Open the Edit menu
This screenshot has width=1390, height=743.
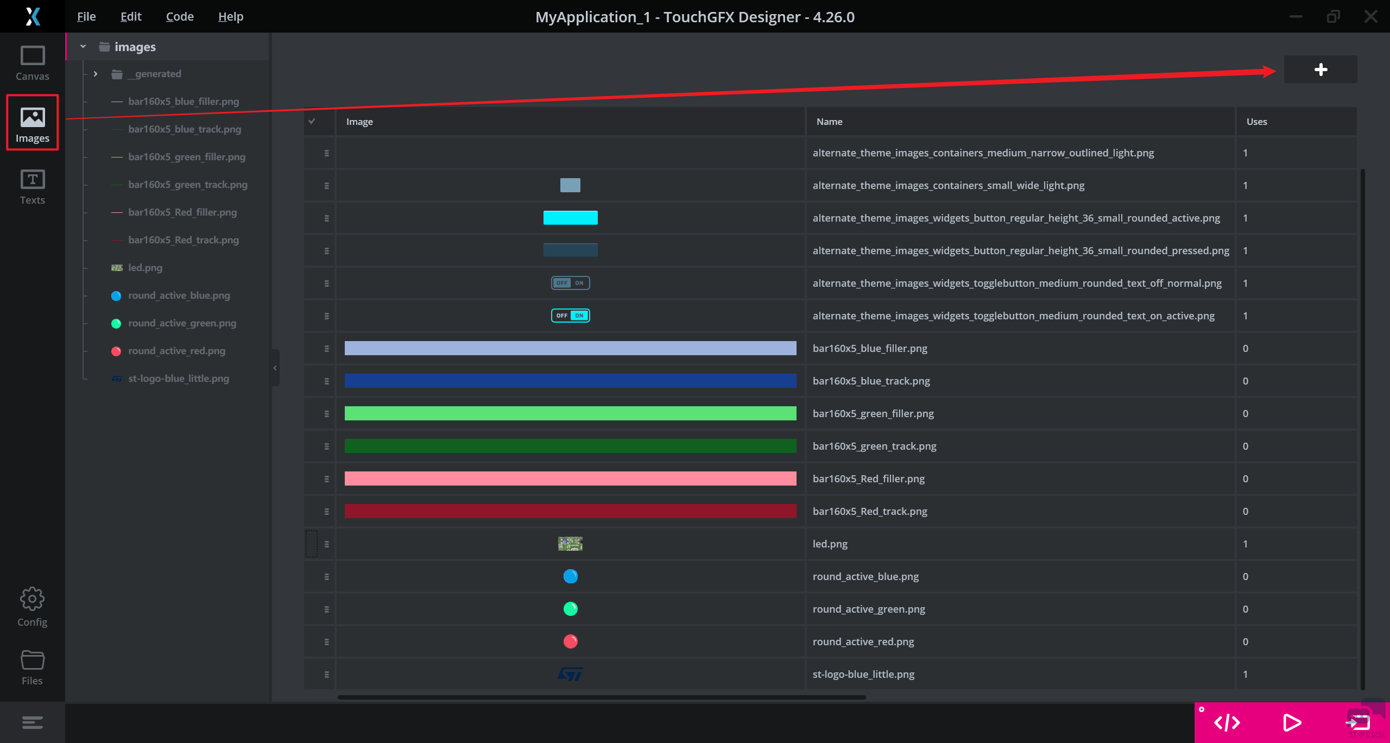(131, 16)
